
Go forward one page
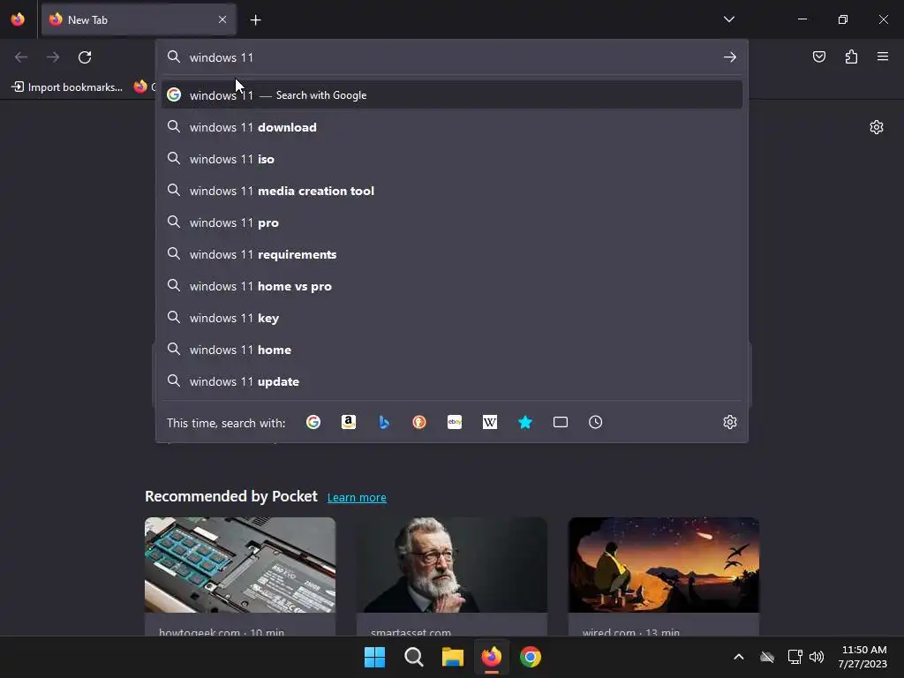point(53,57)
